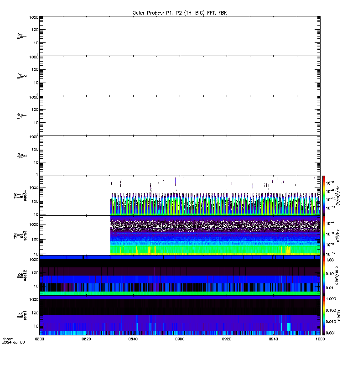
Task: Click the 0940 time tick label
Action: (273, 339)
